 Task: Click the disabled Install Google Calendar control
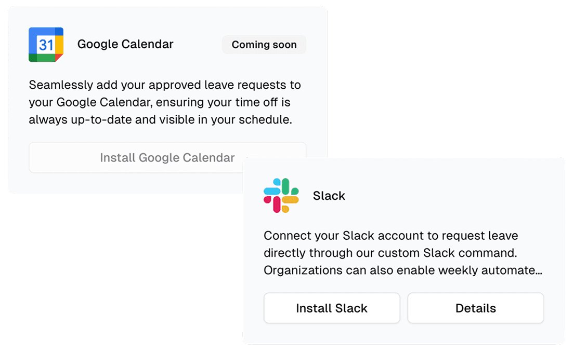pos(167,157)
